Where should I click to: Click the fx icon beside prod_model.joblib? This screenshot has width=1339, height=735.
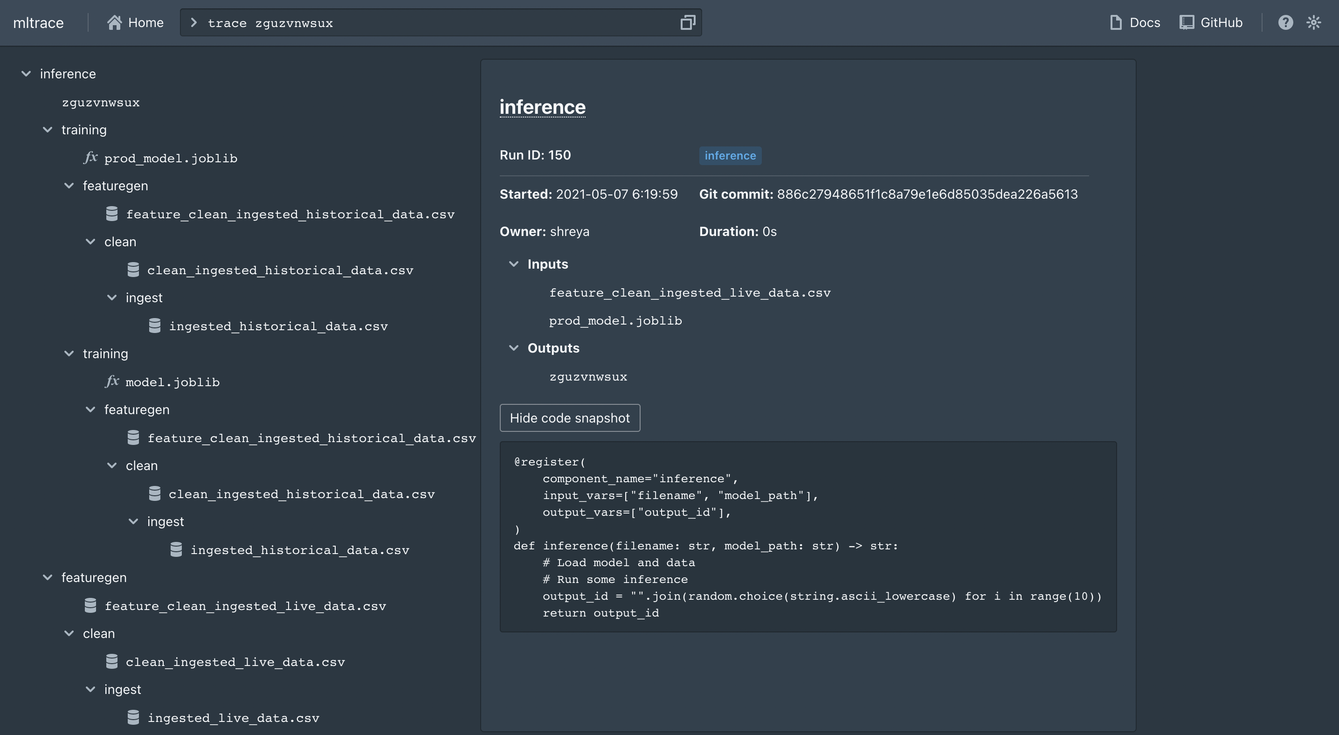click(x=90, y=158)
